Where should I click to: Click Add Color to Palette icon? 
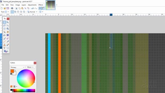(11, 87)
